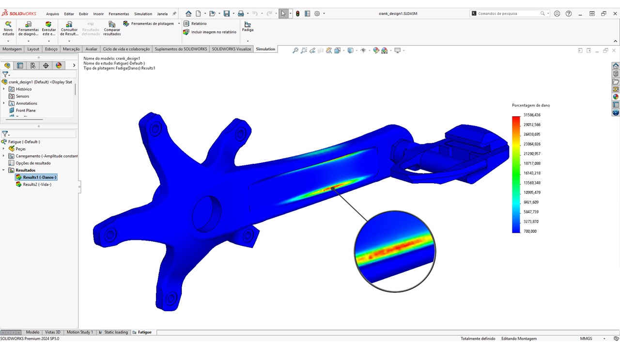Open the DisplayManager color wheel tab icon
The width and height of the screenshot is (620, 349).
[59, 65]
